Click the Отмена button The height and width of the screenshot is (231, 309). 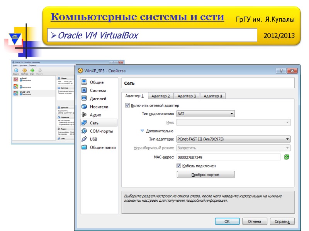tap(255, 221)
